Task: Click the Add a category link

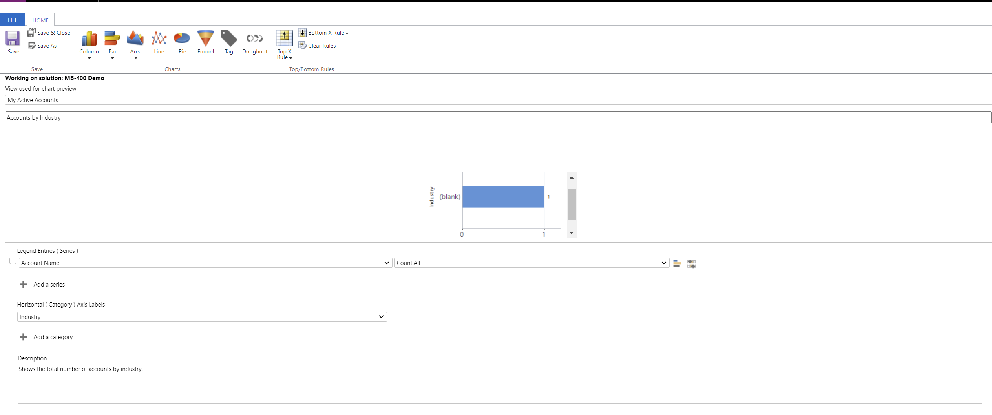Action: pos(53,337)
